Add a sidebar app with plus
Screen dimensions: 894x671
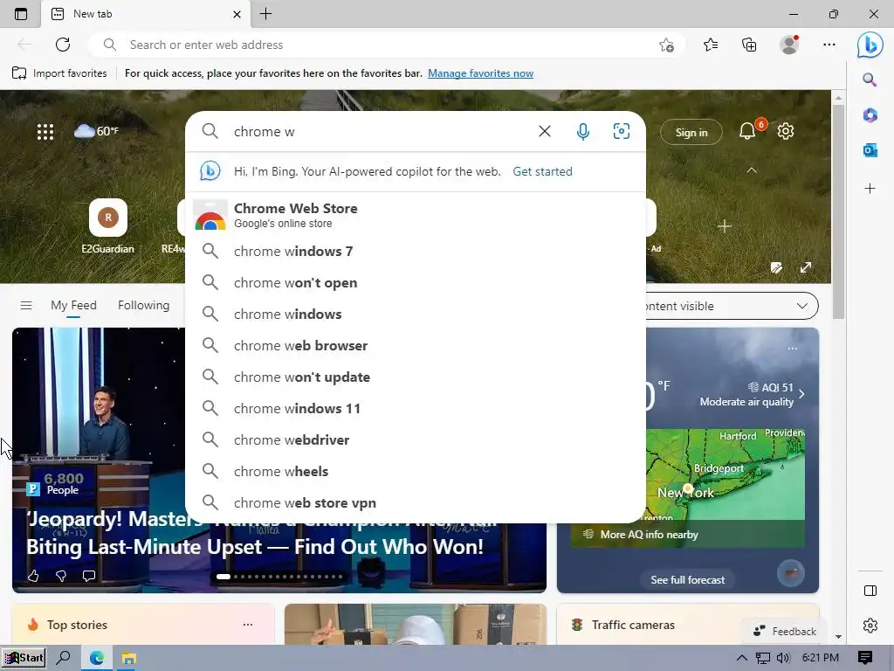tap(870, 189)
